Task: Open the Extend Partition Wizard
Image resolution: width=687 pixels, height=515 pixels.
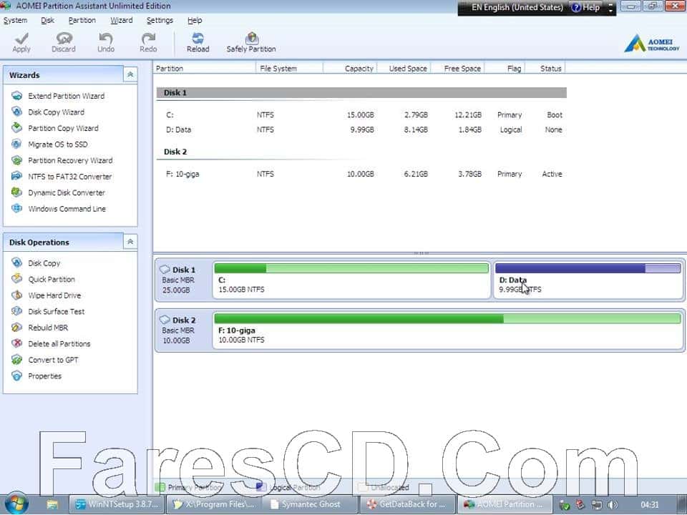Action: [x=66, y=96]
